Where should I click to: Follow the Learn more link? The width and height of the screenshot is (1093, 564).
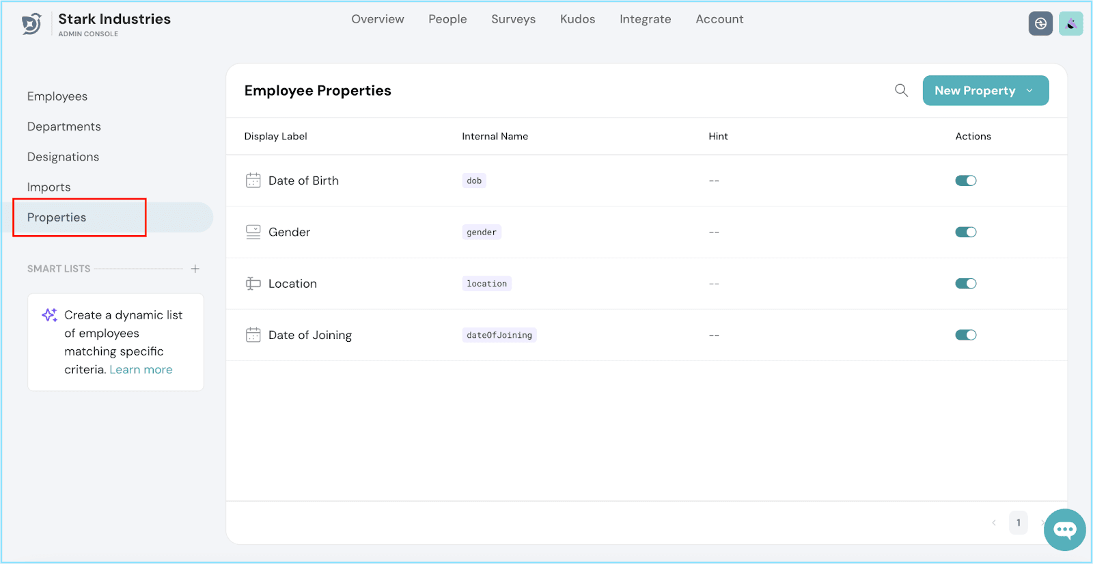[x=141, y=370]
